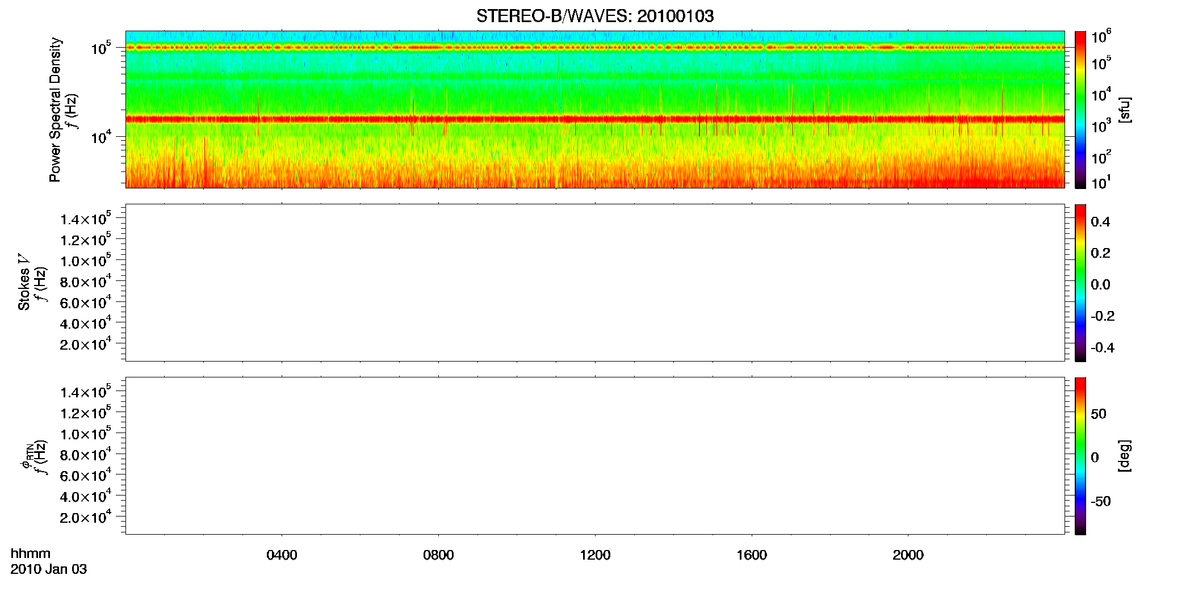The width and height of the screenshot is (1190, 613).
Task: Click the -0.4 value on Stokes colorbar
Action: [x=1103, y=348]
